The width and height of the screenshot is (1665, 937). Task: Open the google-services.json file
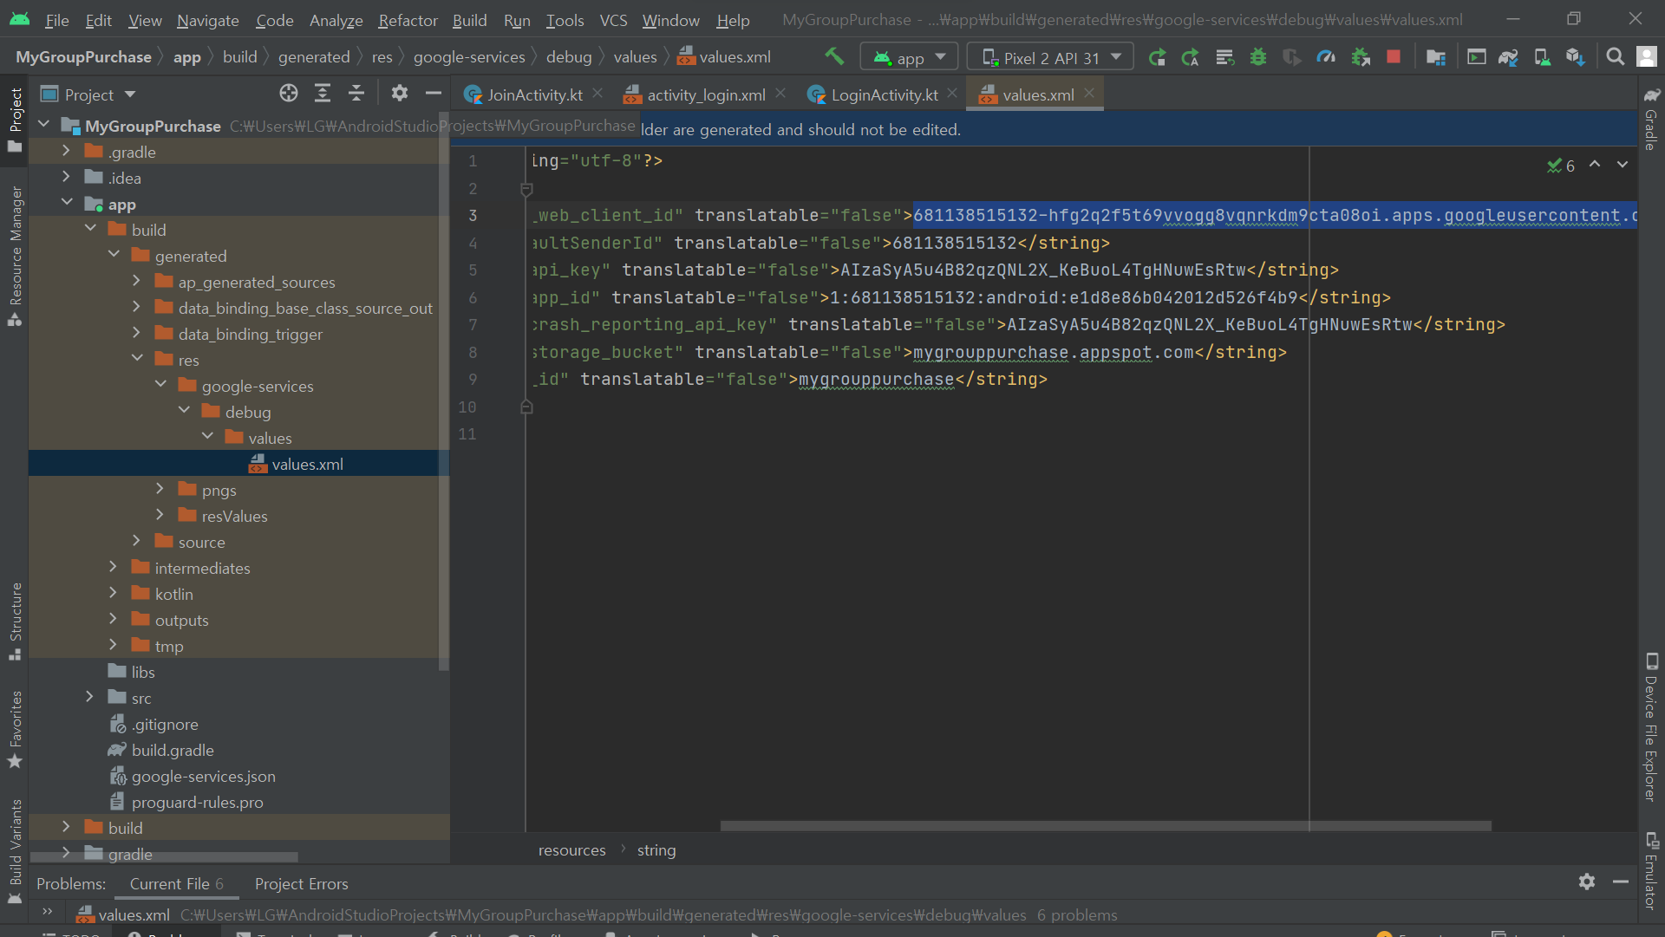point(203,776)
